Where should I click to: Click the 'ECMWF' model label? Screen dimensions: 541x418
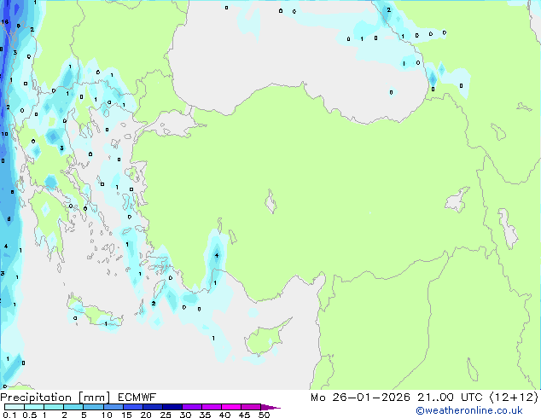pyautogui.click(x=137, y=398)
